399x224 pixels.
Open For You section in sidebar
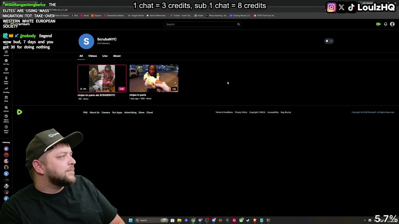[x=6, y=62]
